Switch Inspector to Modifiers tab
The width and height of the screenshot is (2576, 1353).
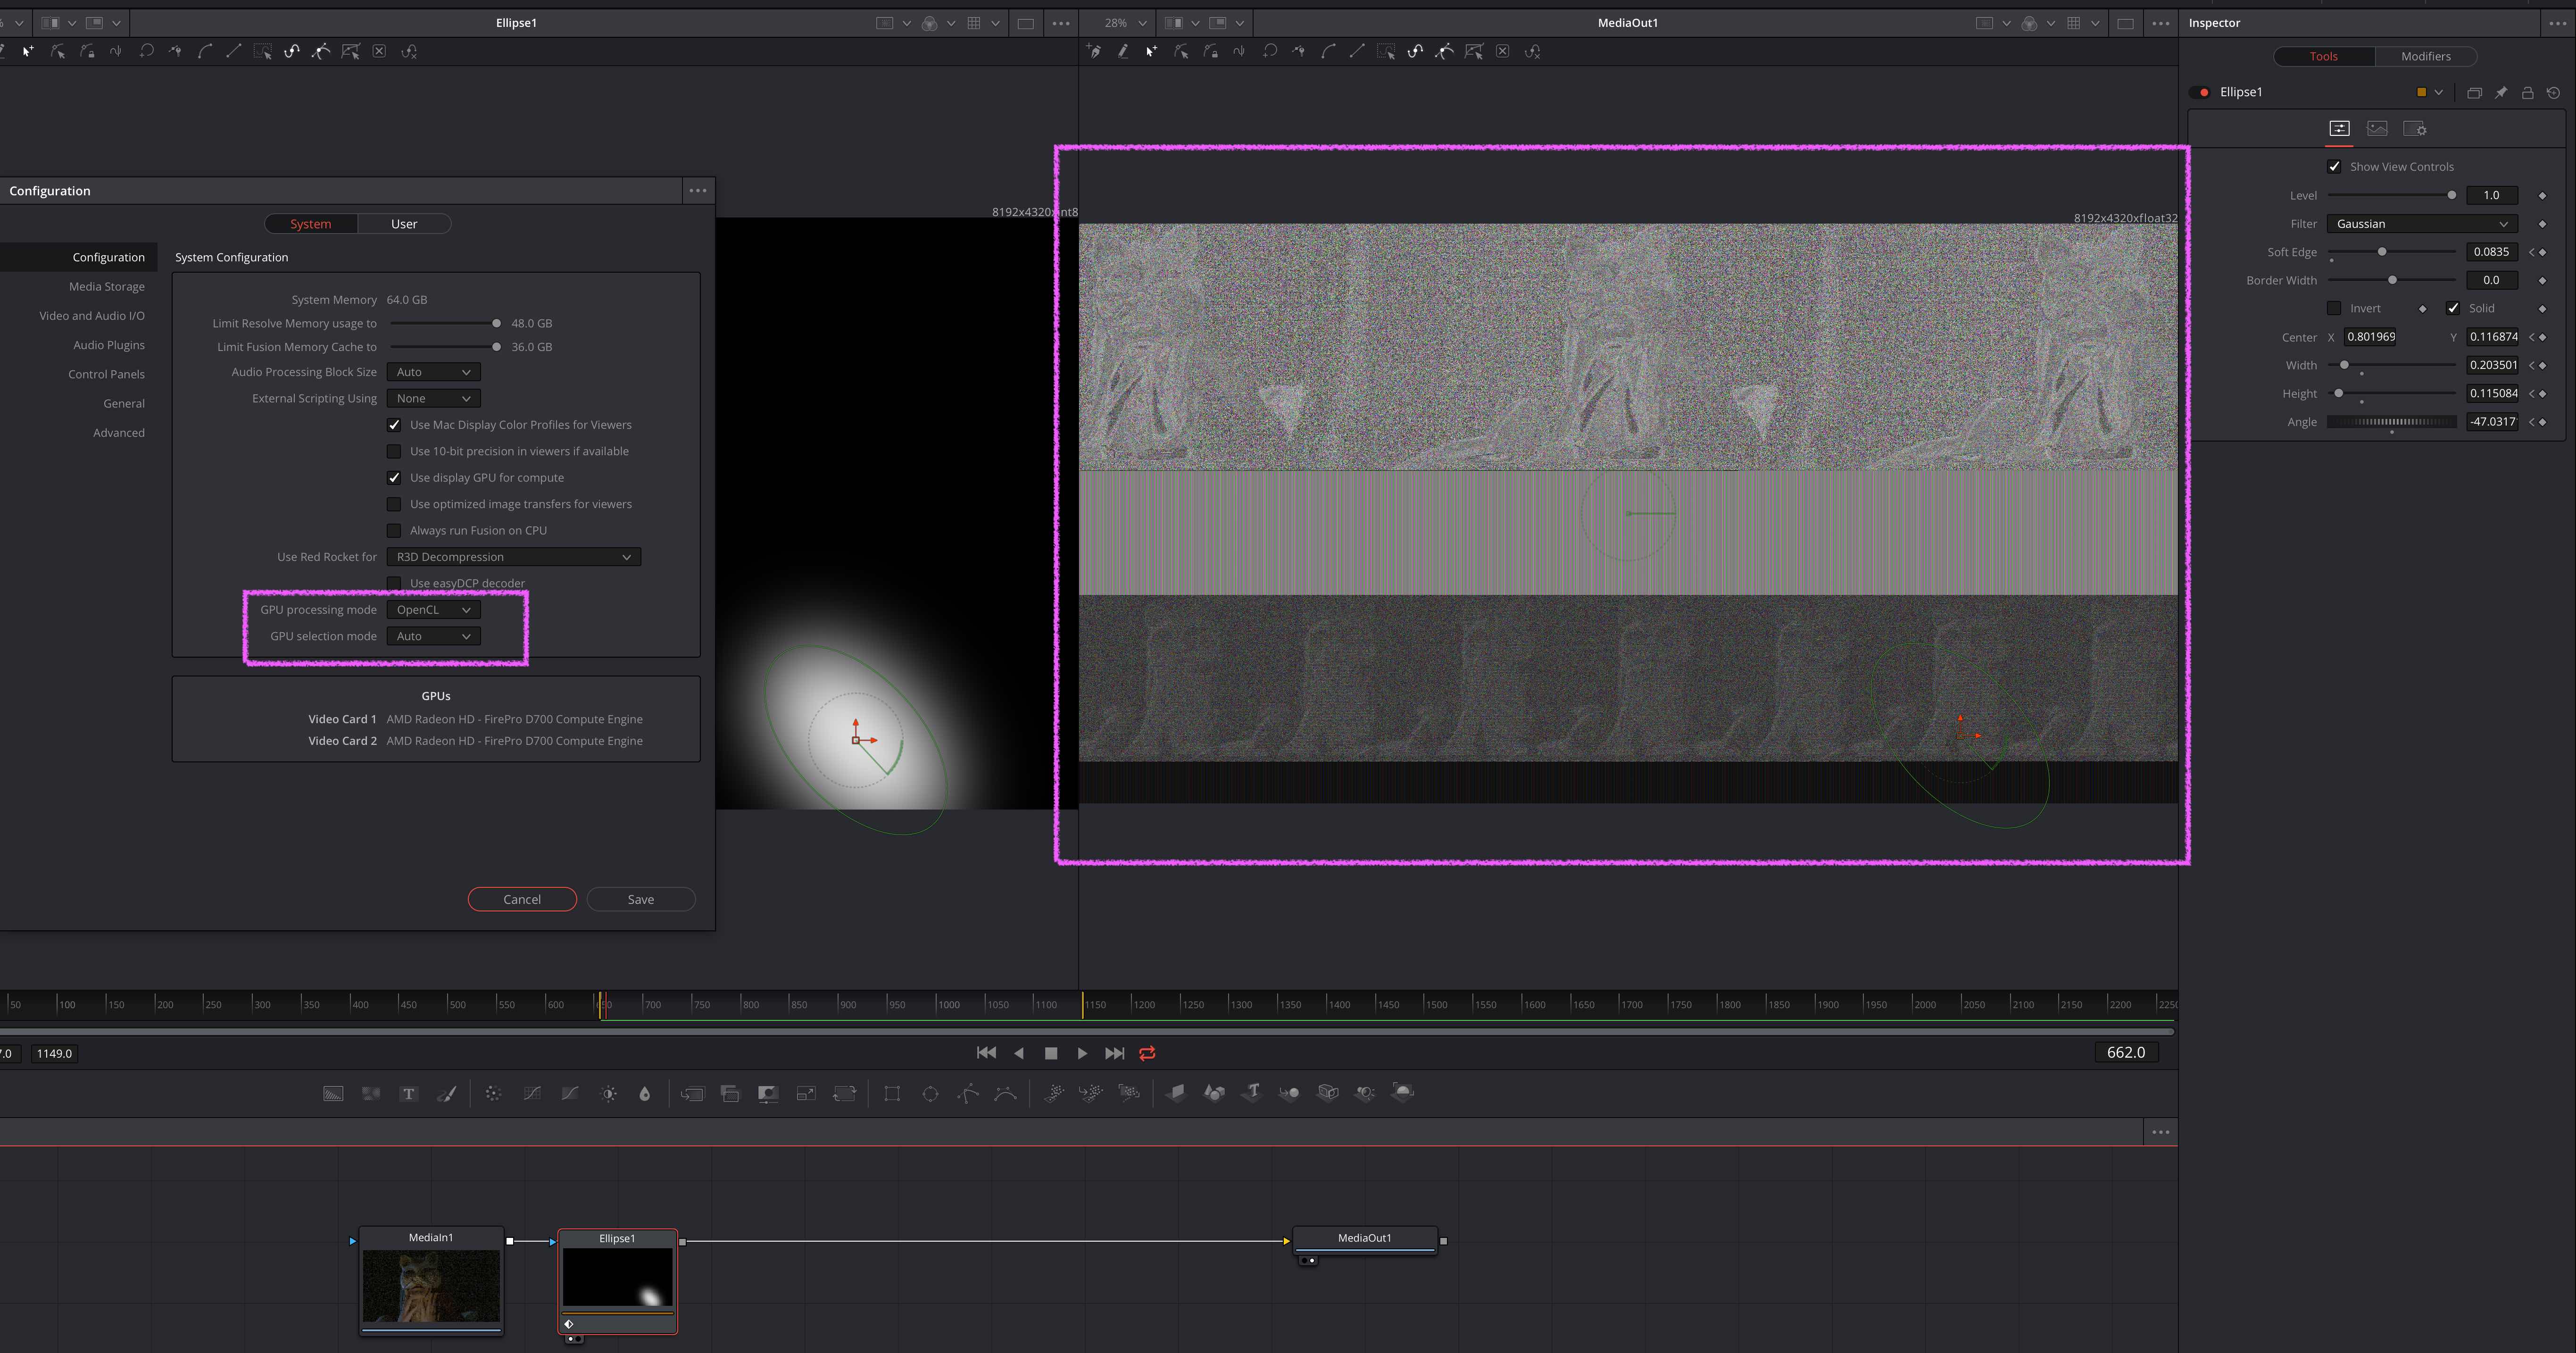click(2425, 56)
